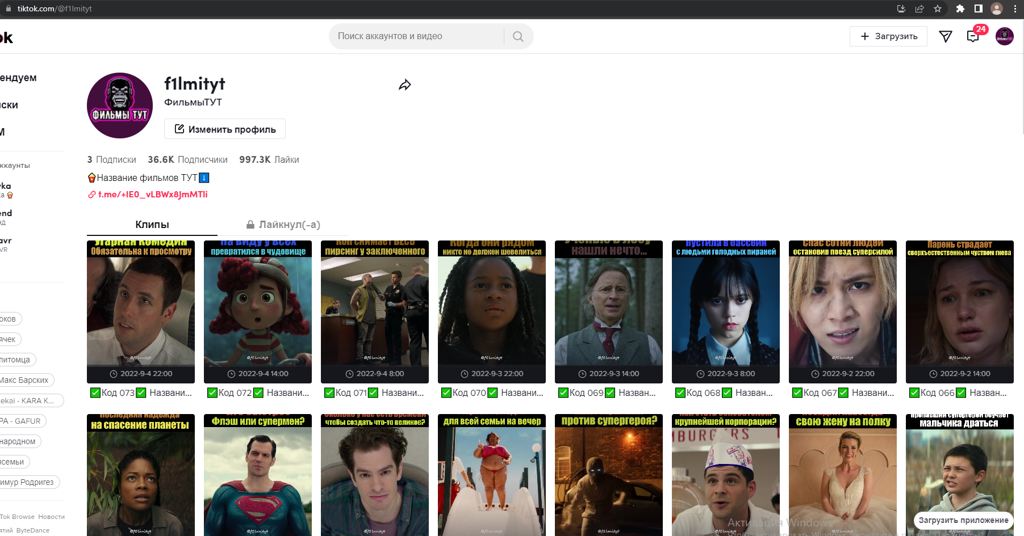Open the крупнейшей корпорации? video
The image size is (1024, 536).
click(726, 475)
